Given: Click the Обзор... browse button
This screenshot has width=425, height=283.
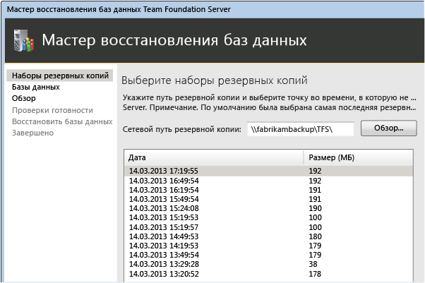Looking at the screenshot, I should pos(389,128).
